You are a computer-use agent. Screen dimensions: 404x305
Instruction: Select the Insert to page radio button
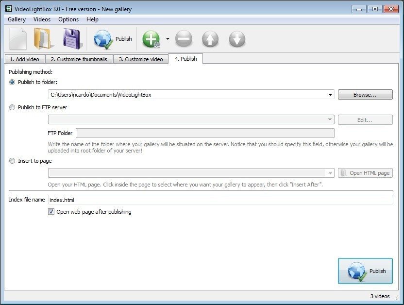click(12, 161)
